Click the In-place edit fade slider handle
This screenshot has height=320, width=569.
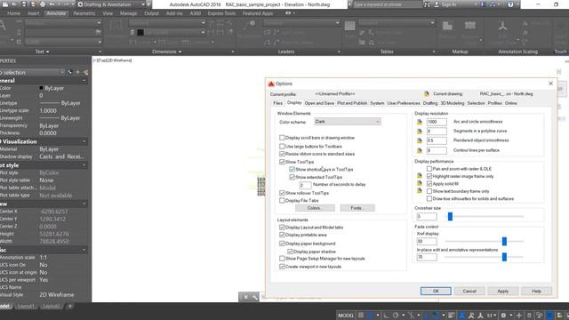[x=504, y=257]
